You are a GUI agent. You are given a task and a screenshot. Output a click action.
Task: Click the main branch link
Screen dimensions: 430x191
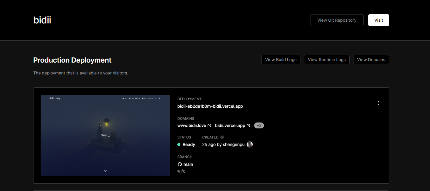coord(188,164)
